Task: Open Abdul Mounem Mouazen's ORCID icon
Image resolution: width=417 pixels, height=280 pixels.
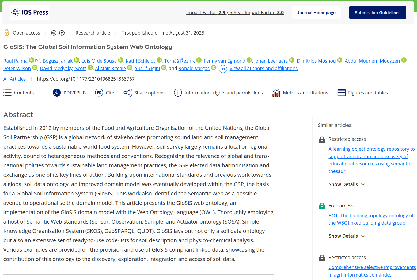Action: pos(404,60)
